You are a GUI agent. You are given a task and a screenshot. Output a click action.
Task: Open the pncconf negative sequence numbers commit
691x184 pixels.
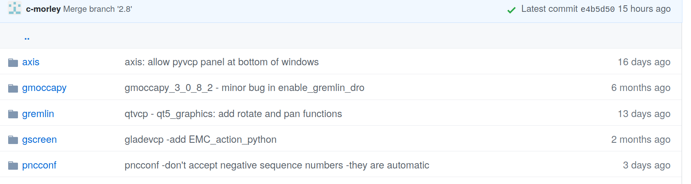[277, 165]
